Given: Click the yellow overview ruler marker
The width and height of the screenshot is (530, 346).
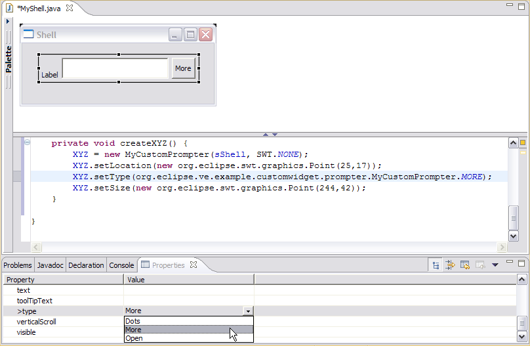Looking at the screenshot, I should click(x=523, y=153).
